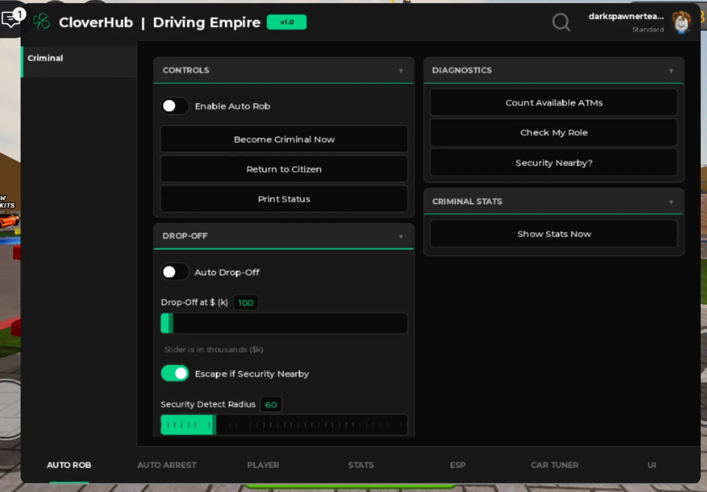Click the Security Nearby? button
The image size is (707, 492).
553,163
